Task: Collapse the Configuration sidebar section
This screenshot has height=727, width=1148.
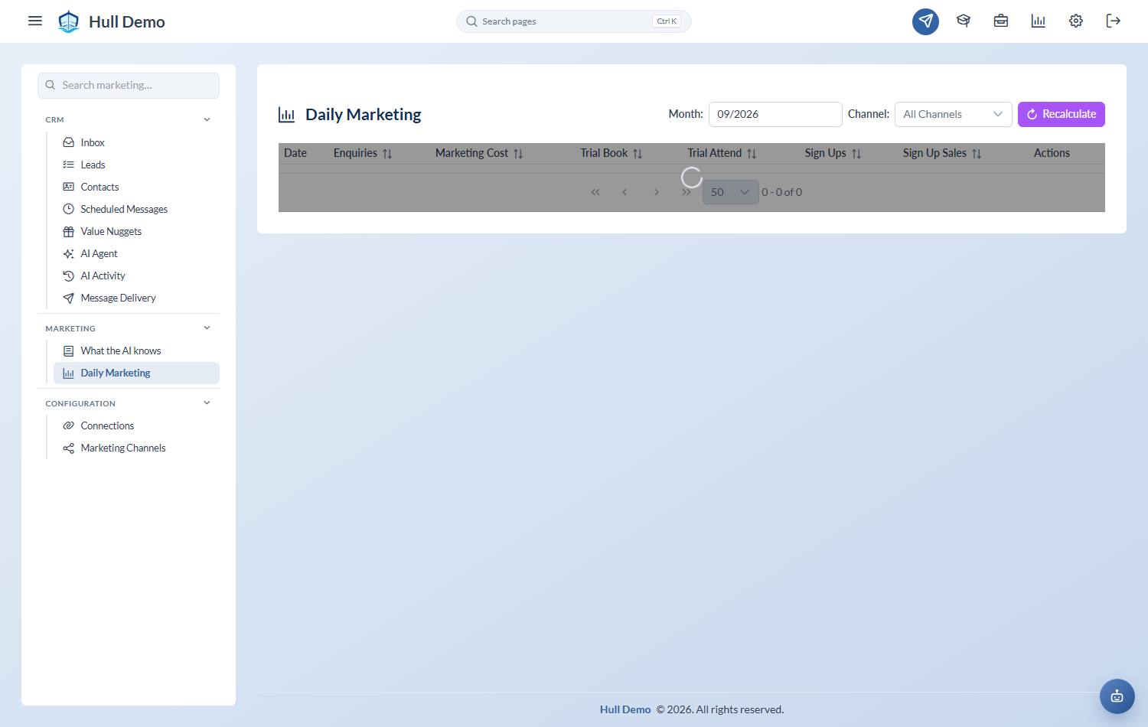Action: point(207,403)
